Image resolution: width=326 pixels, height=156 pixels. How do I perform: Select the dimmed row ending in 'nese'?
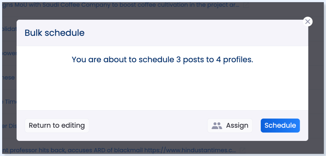(9, 77)
